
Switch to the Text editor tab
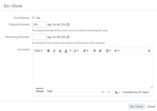50,91
